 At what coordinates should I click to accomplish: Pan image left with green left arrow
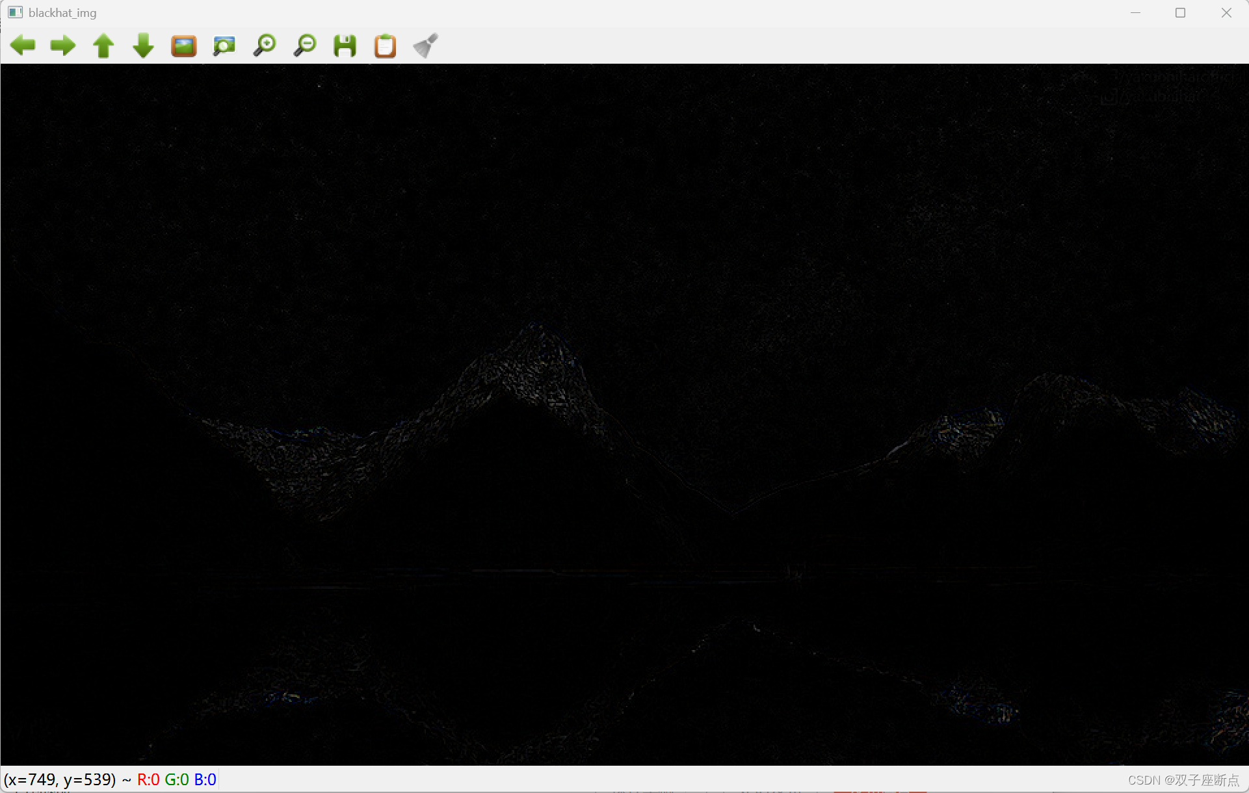click(x=23, y=45)
